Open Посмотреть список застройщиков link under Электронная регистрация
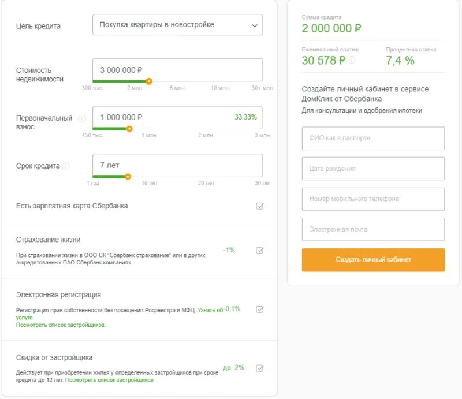The height and width of the screenshot is (399, 462). pos(61,325)
